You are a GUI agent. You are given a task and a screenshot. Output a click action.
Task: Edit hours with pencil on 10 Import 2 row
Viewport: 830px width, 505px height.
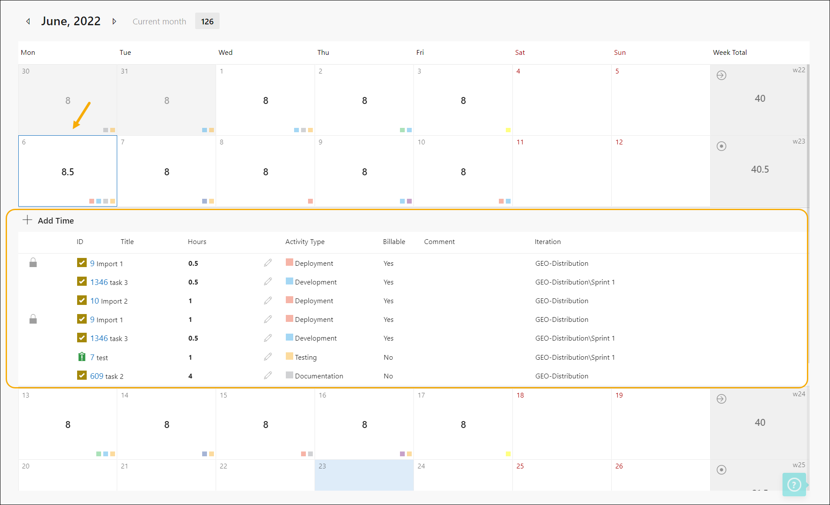coord(268,301)
